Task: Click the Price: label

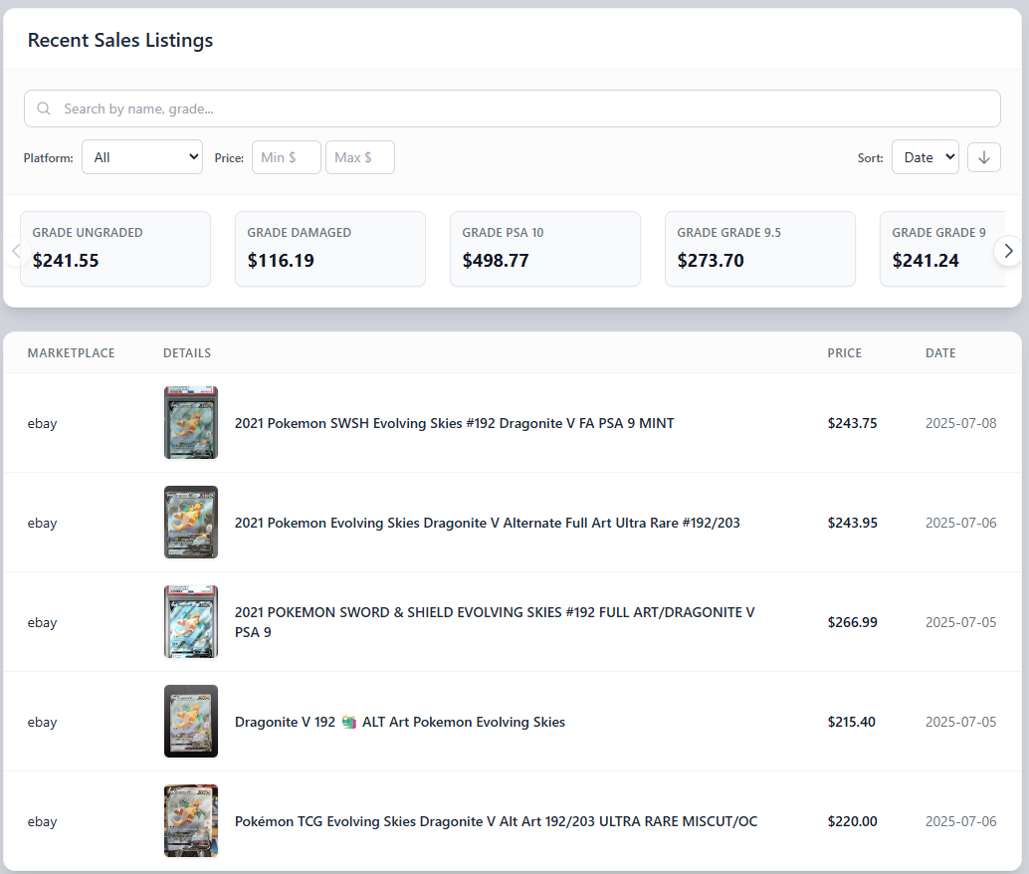Action: point(229,158)
